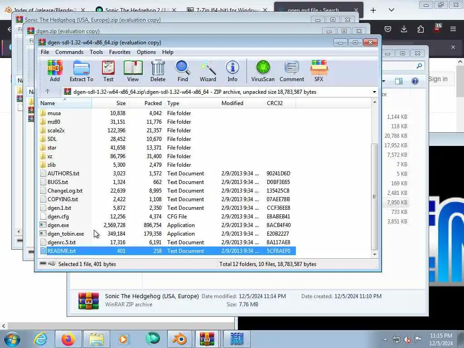Screen dimensions: 464x348
Task: Open Firefox hamburger menu
Action: [453, 29]
